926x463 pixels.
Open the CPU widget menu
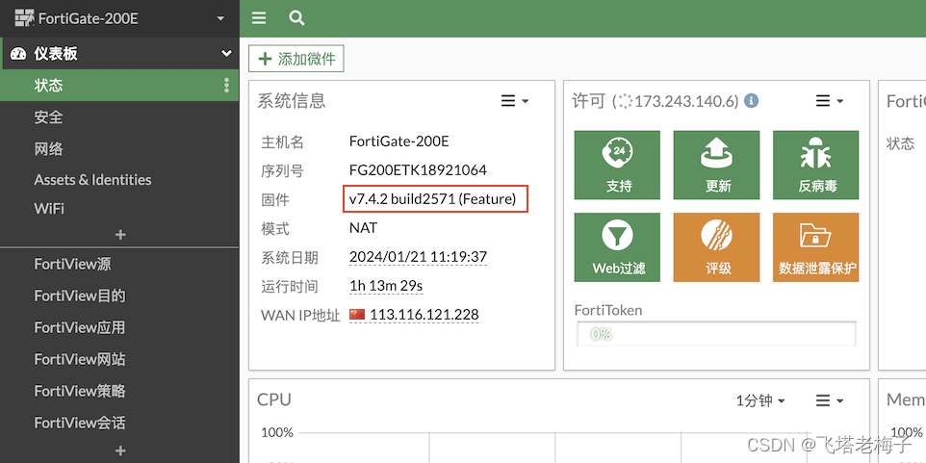(829, 401)
